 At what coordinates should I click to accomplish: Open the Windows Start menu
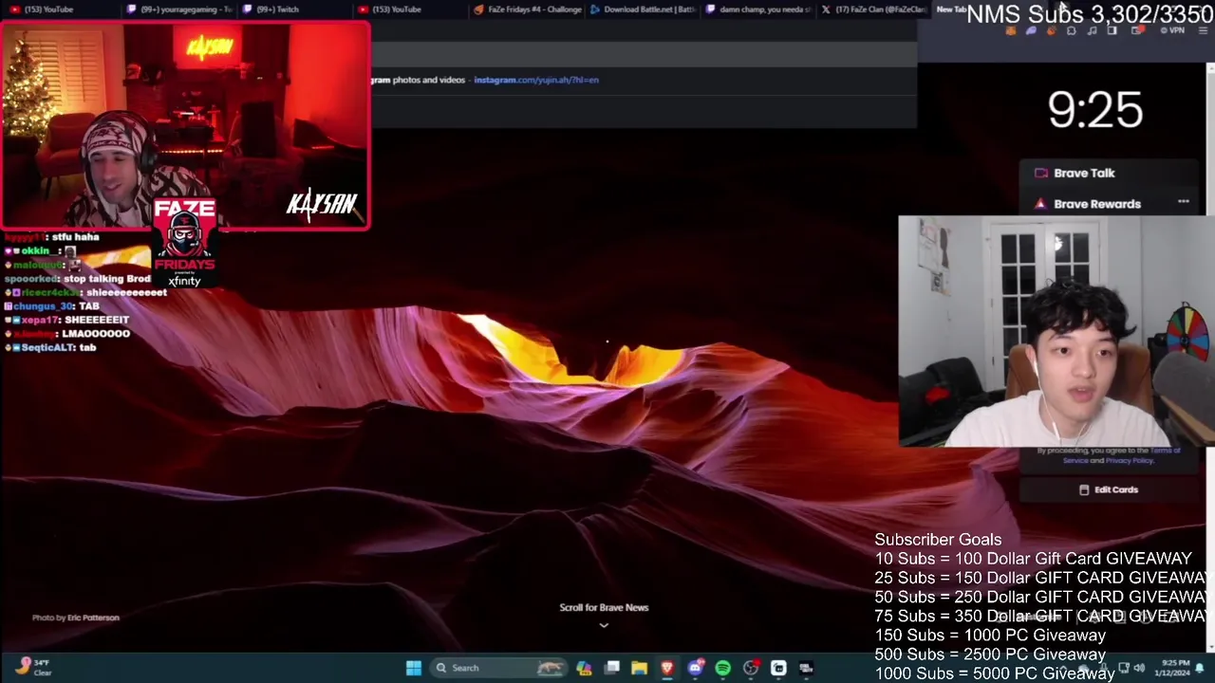click(x=414, y=668)
